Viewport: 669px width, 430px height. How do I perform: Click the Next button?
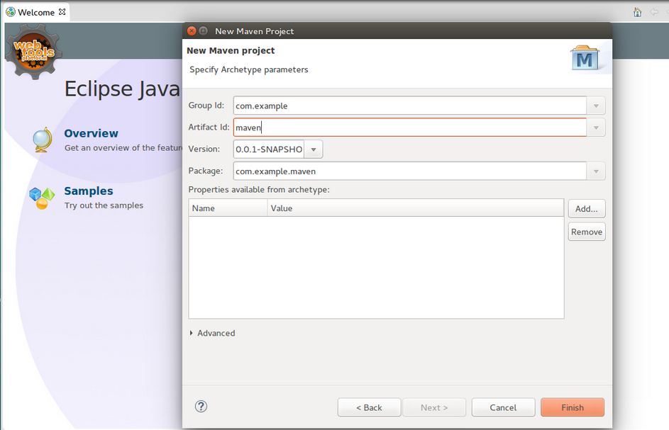click(434, 407)
